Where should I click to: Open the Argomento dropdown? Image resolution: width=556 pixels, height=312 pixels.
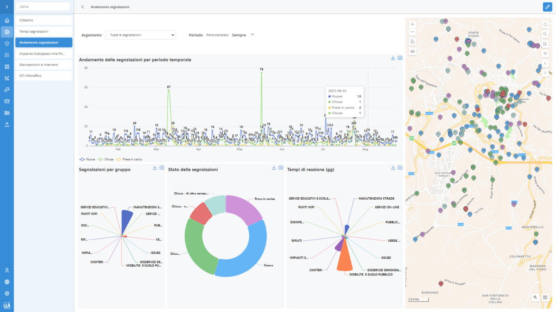(x=140, y=35)
